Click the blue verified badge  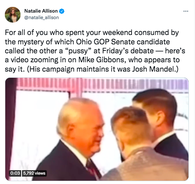point(62,11)
